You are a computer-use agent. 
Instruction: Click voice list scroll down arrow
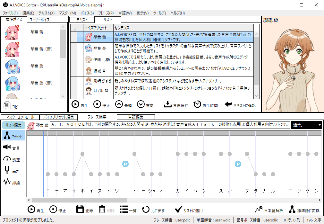tap(63, 96)
